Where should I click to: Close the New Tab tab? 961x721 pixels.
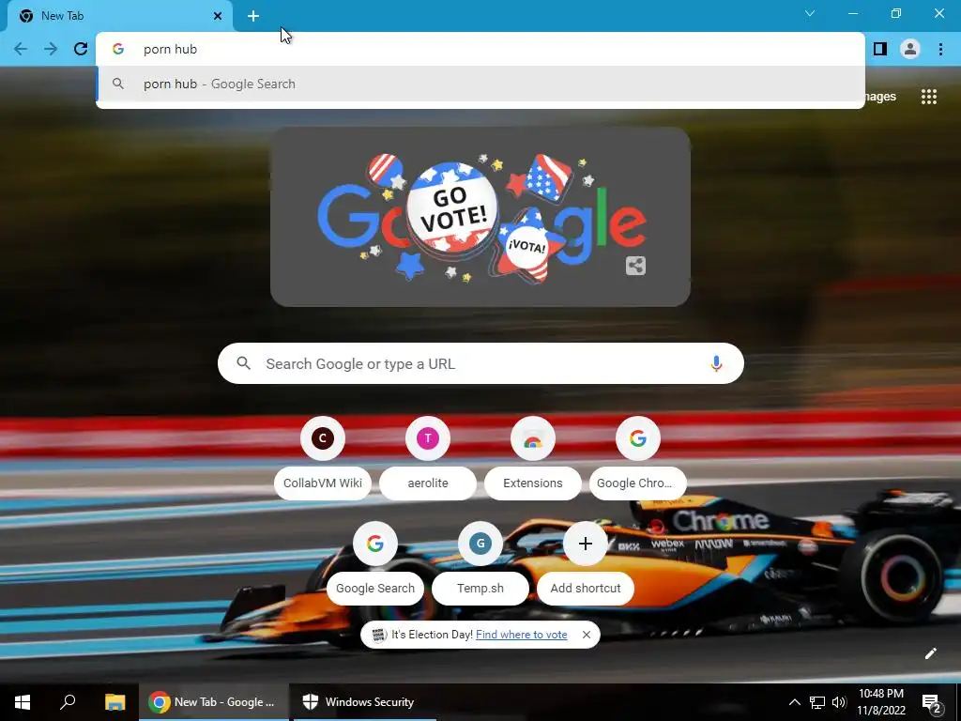point(218,16)
